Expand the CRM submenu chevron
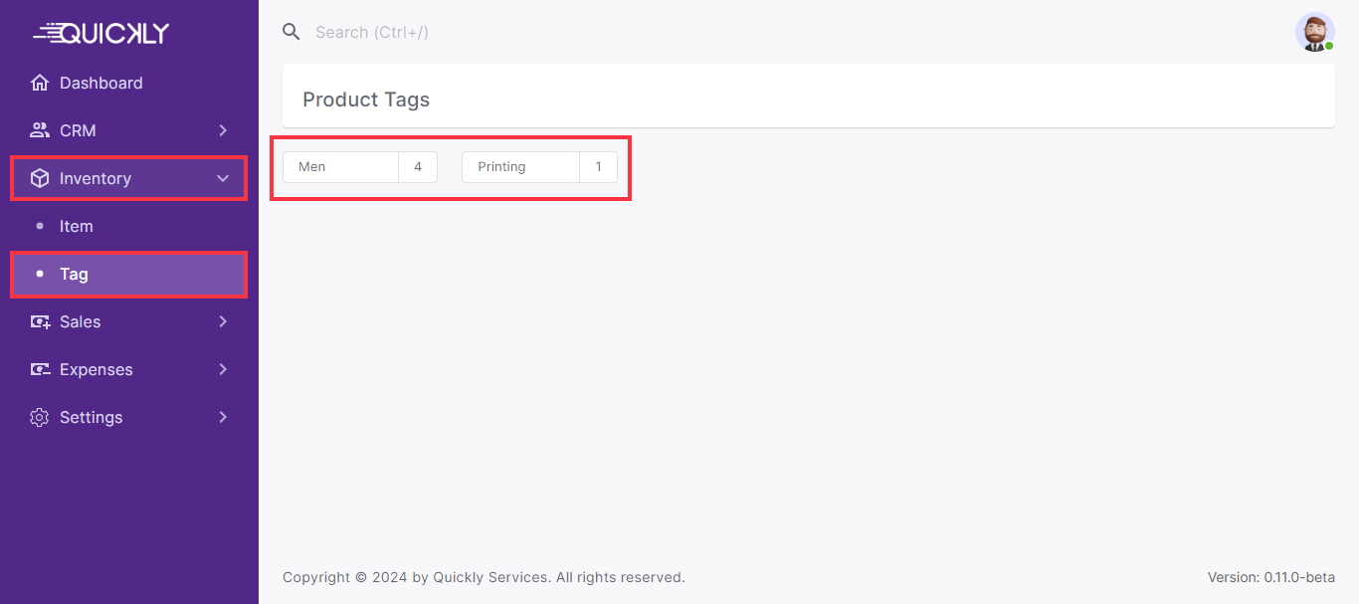This screenshot has width=1359, height=604. pyautogui.click(x=223, y=130)
